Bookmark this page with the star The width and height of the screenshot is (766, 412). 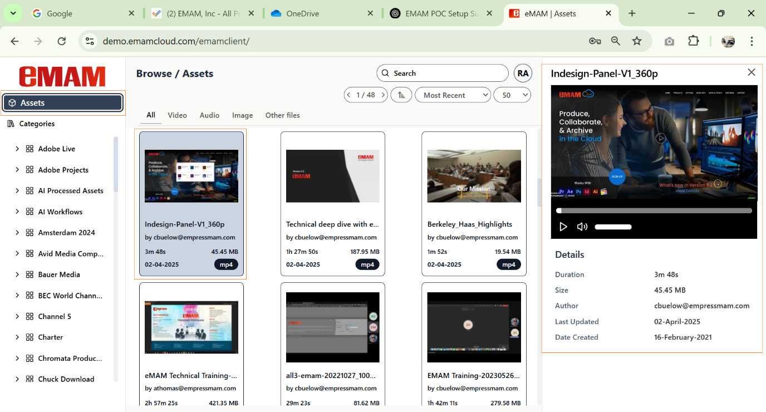[637, 41]
